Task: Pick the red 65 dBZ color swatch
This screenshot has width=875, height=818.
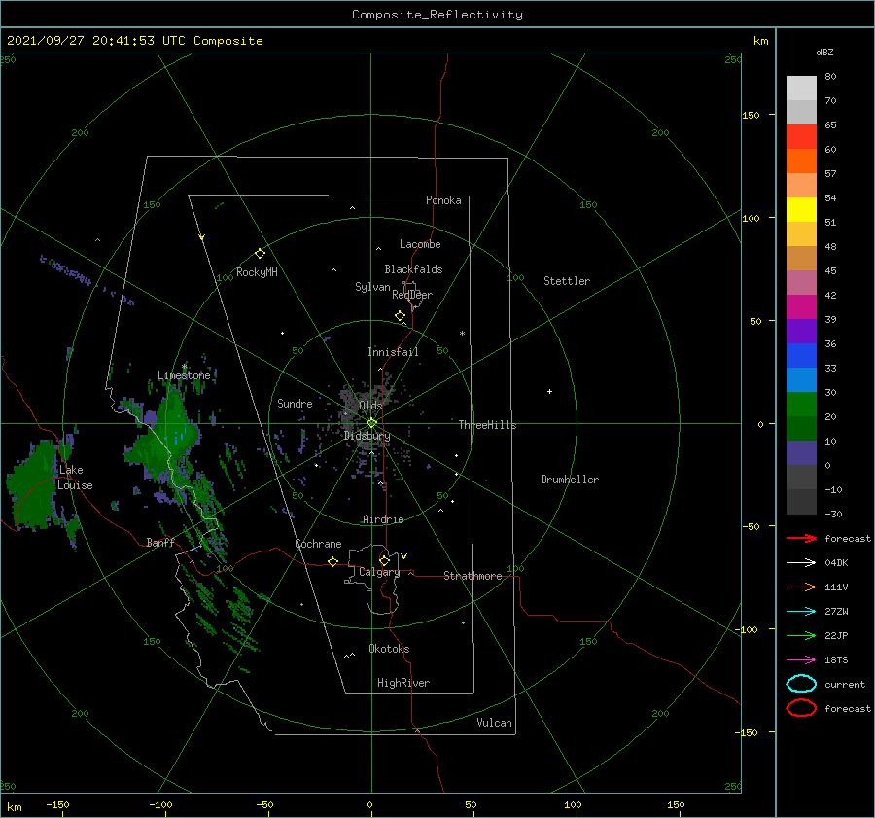Action: click(x=801, y=136)
